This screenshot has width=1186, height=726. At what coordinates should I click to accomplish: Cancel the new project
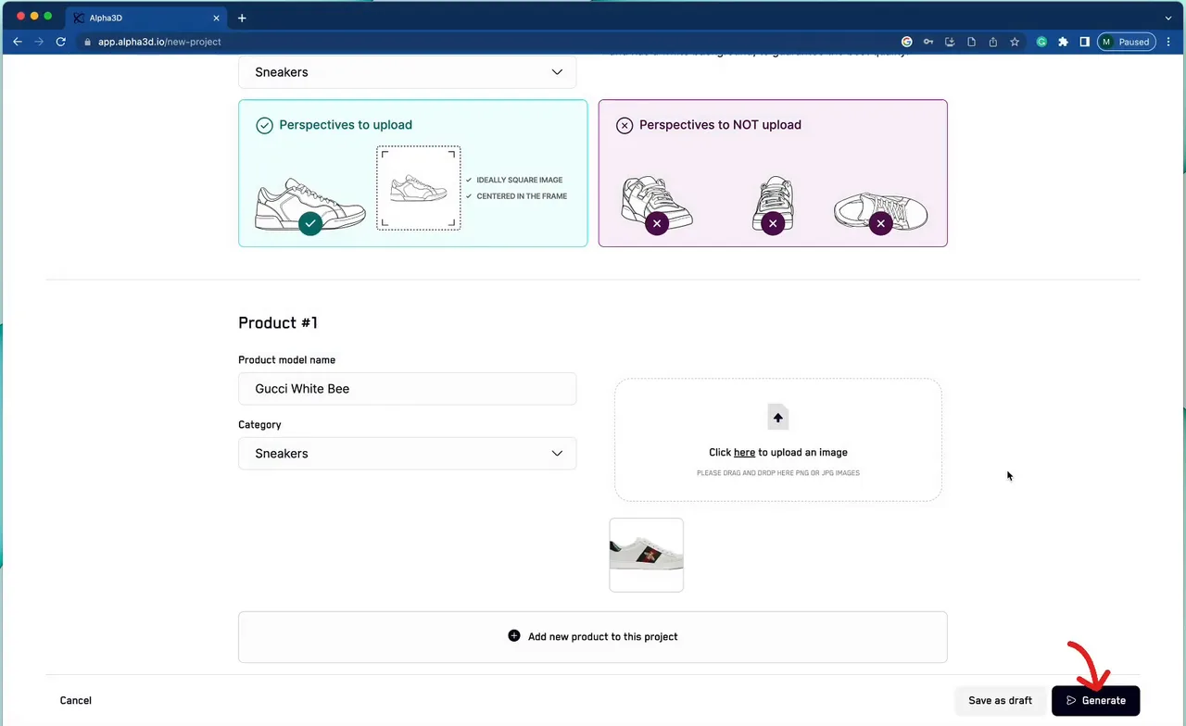click(x=76, y=701)
